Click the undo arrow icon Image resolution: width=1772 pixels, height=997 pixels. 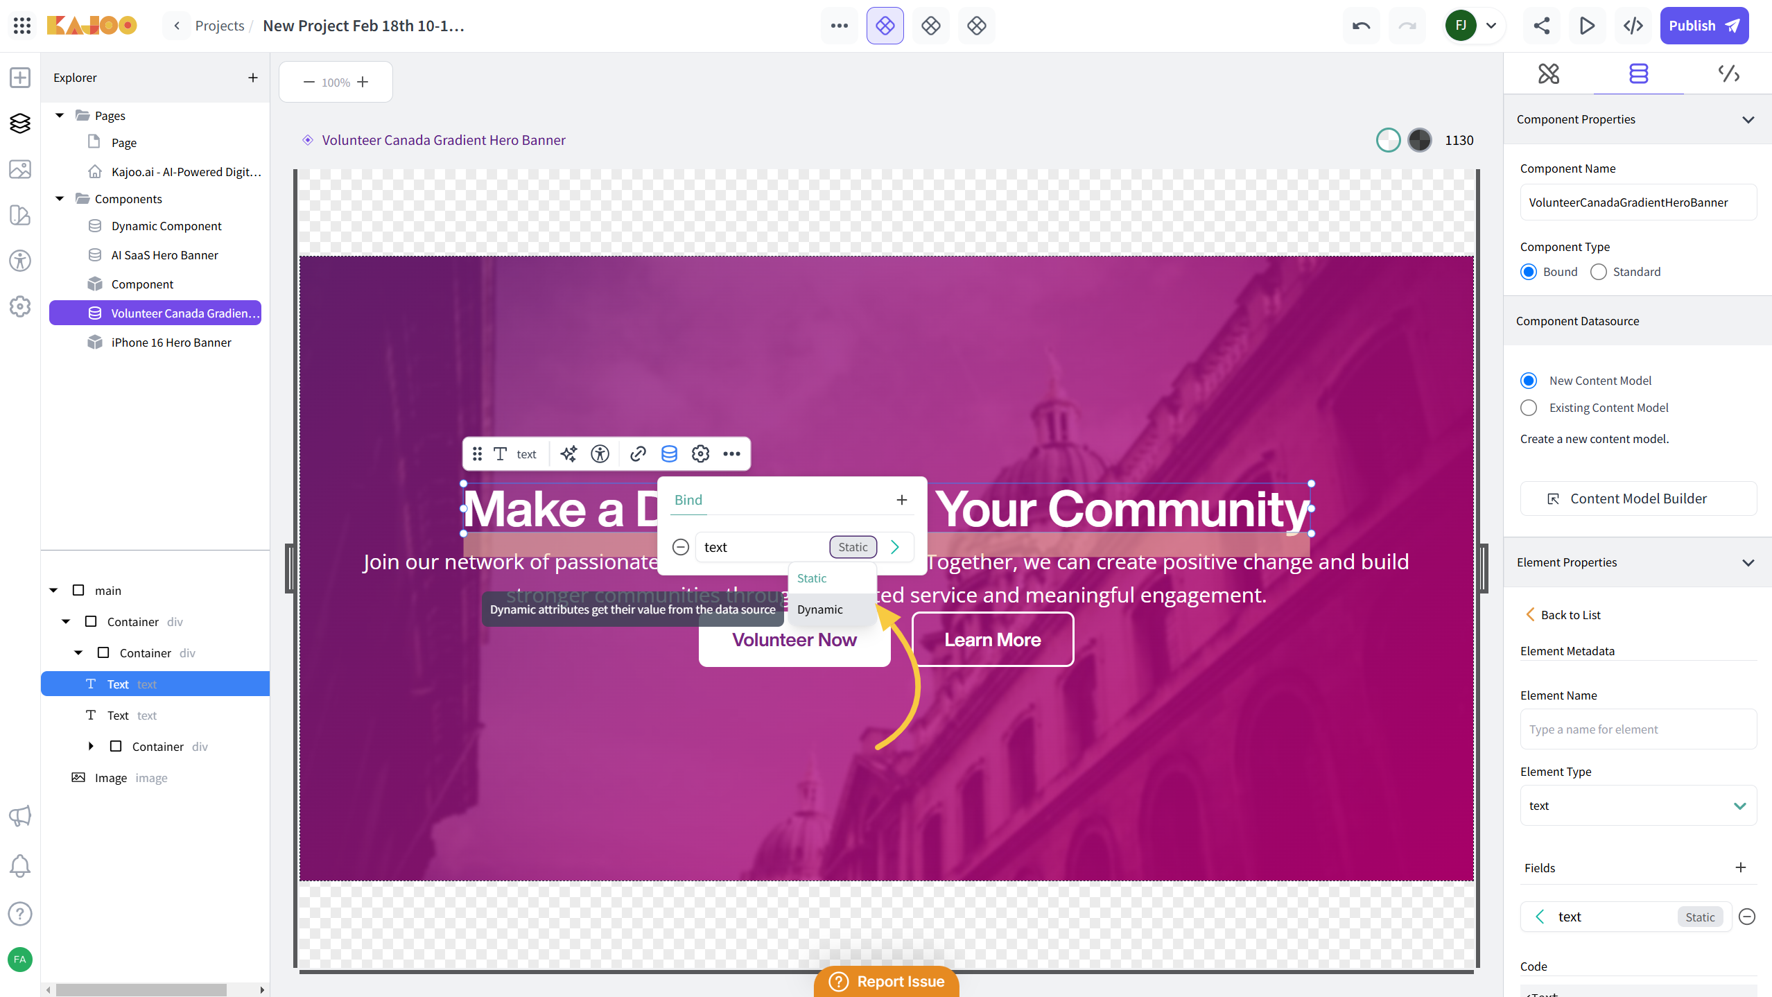tap(1361, 26)
